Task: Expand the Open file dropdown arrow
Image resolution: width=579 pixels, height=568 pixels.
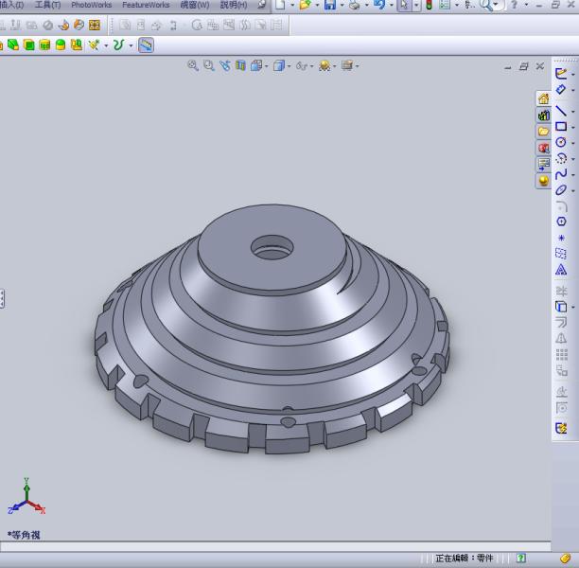Action: pyautogui.click(x=317, y=5)
